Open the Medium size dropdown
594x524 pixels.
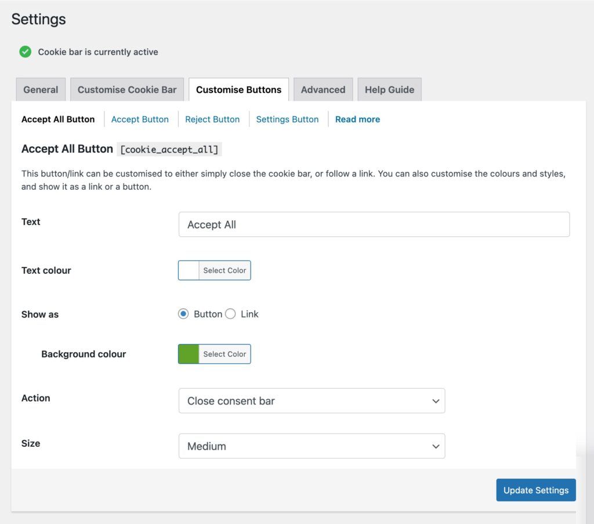pyautogui.click(x=312, y=446)
